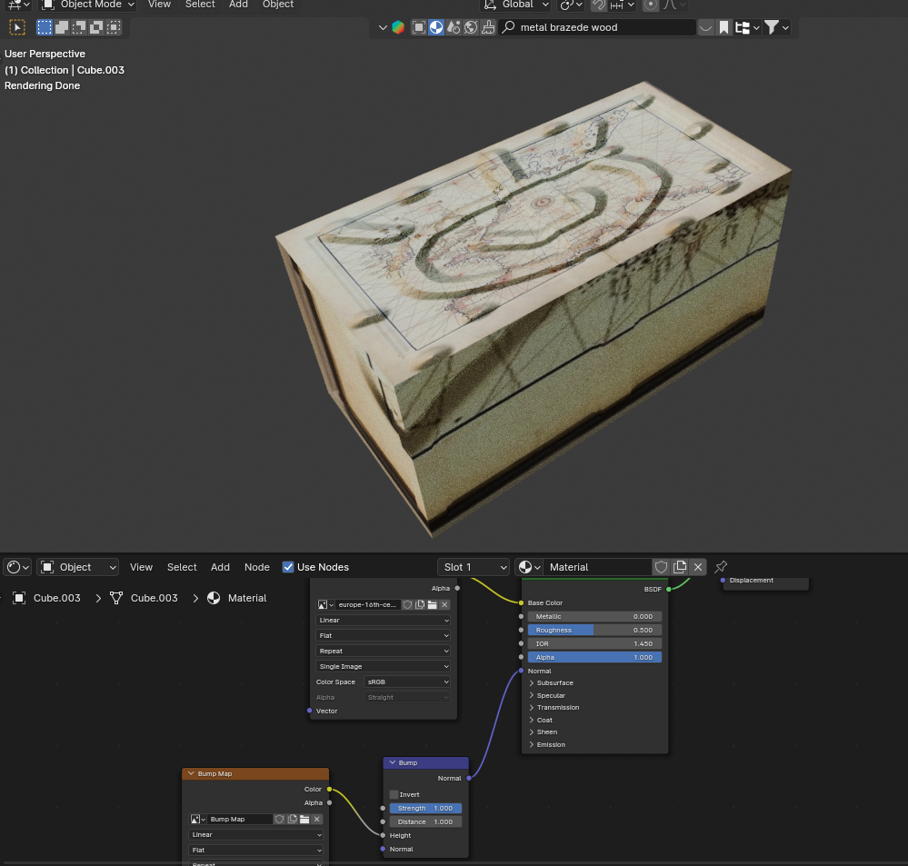Click the copy icon for Bump Map image
Screen dimensions: 908x866
[292, 819]
